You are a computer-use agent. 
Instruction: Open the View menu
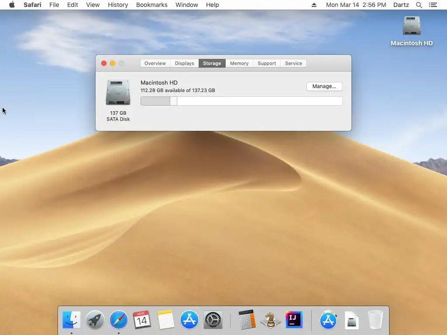pos(93,5)
